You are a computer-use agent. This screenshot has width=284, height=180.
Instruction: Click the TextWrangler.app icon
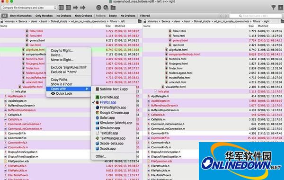tap(97, 138)
